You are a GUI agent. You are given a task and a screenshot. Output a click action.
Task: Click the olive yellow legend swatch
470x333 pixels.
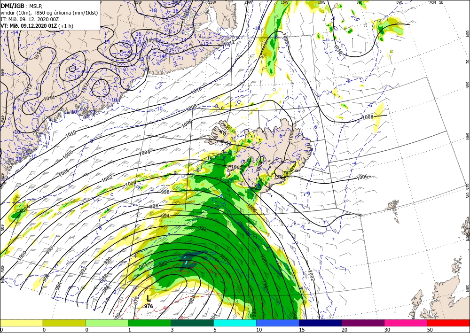tap(64, 323)
